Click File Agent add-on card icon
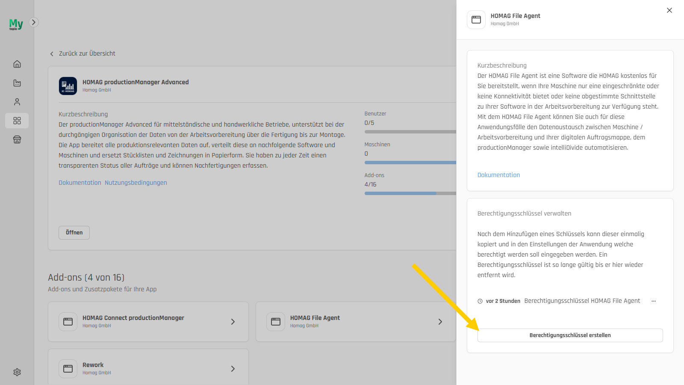684x385 pixels. click(276, 322)
